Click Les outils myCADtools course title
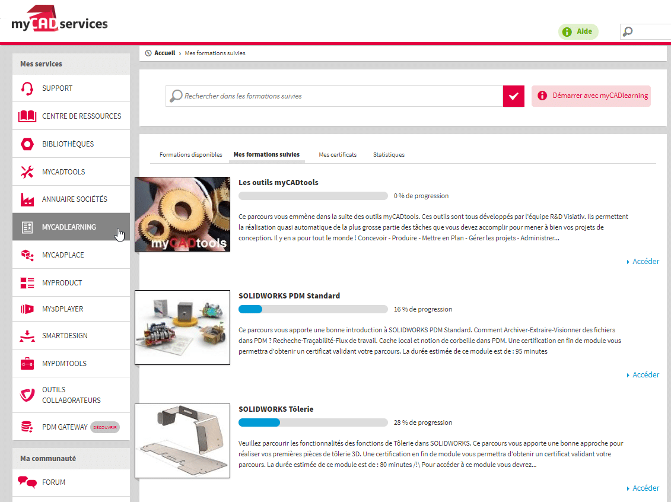The width and height of the screenshot is (671, 502). click(278, 182)
